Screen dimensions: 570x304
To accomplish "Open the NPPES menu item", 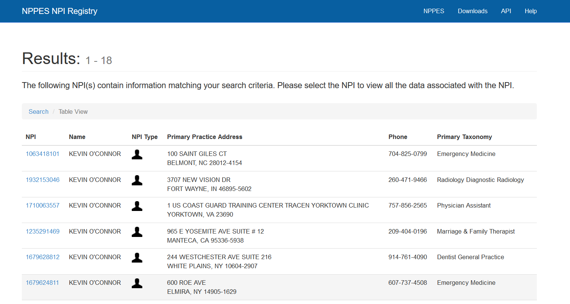I will [x=434, y=11].
